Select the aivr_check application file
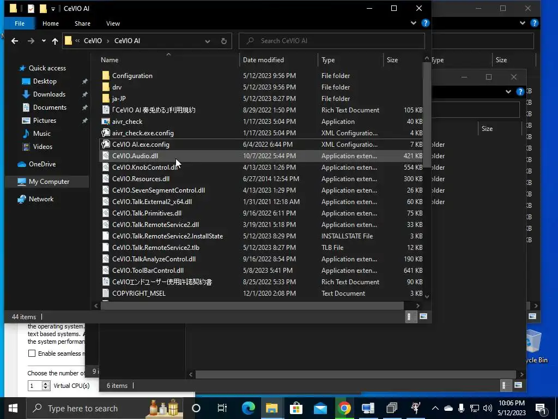Screen dimensions: 558x419 [x=127, y=122]
